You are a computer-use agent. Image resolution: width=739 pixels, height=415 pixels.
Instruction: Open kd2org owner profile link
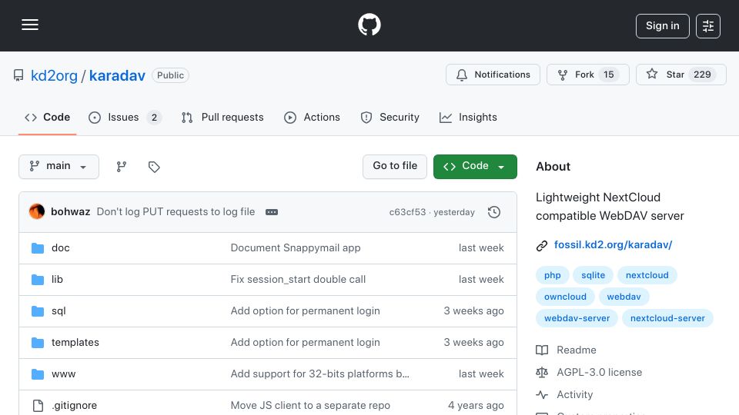point(54,75)
